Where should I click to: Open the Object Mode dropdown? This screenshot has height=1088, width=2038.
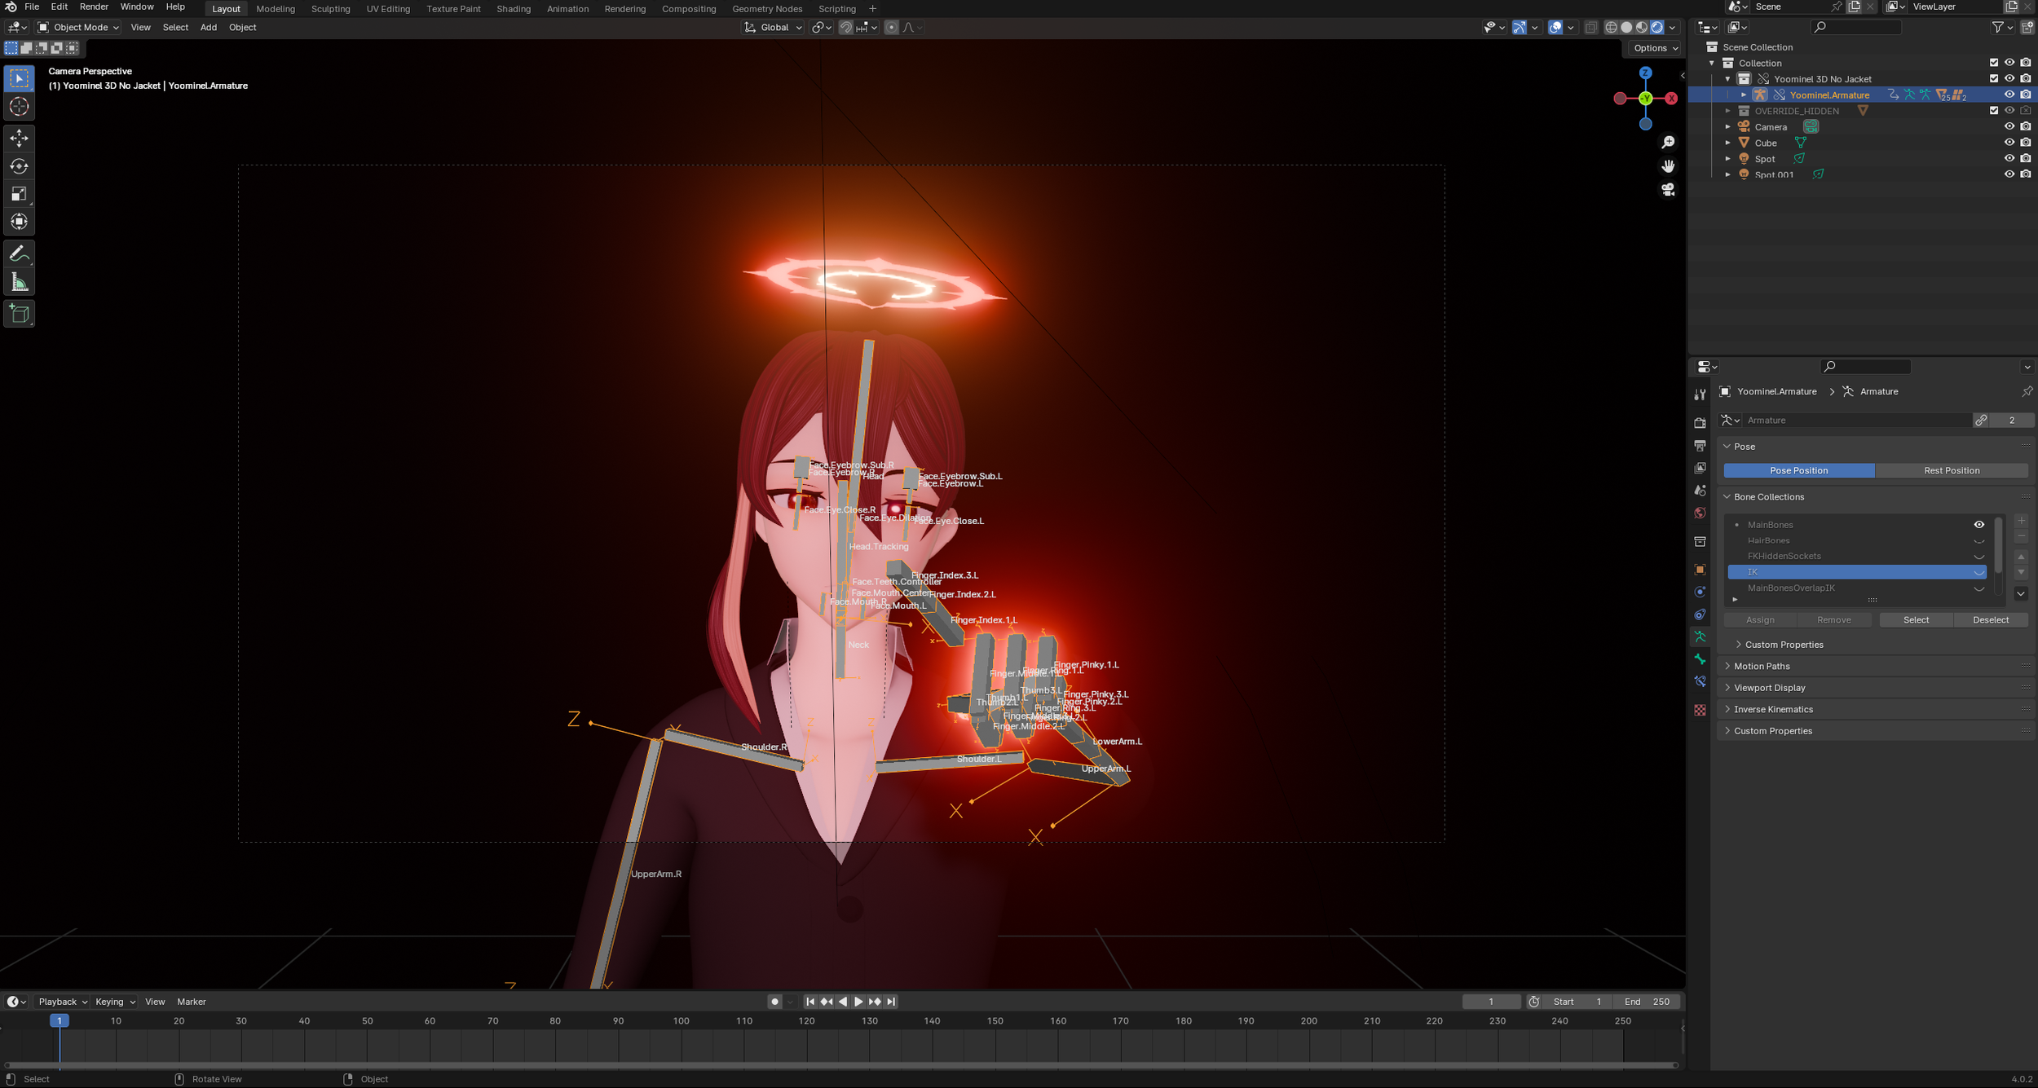click(78, 28)
